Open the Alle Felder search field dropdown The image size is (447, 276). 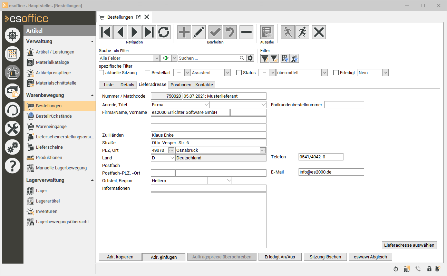(x=157, y=58)
